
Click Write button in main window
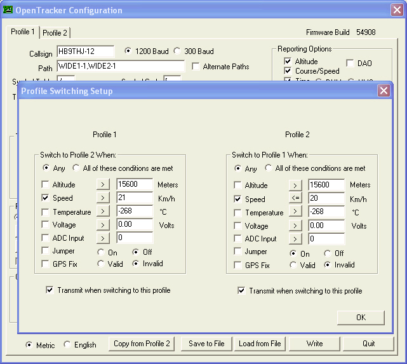coord(314,344)
